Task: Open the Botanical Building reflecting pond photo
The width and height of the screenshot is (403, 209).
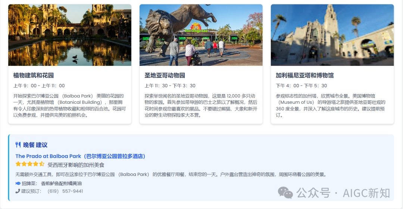Action: [70, 35]
